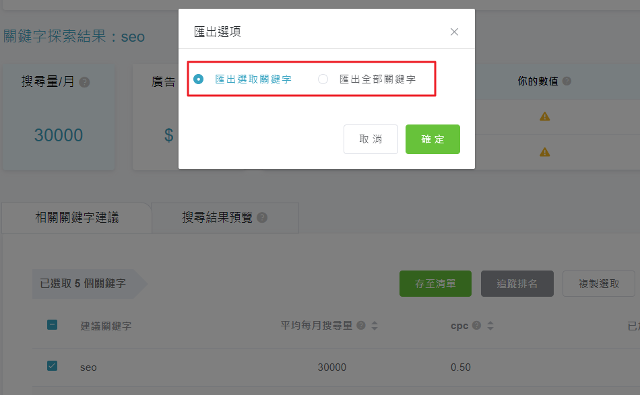Choose the 匯出全部關鍵字 radio option
640x395 pixels.
(323, 79)
